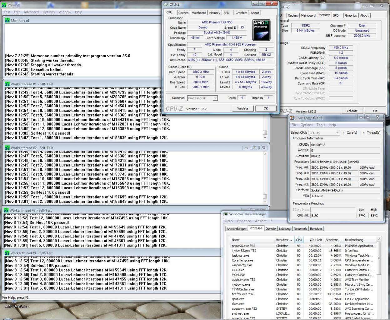Open the Options menu in Core Temp
The image size is (390, 320).
[307, 125]
